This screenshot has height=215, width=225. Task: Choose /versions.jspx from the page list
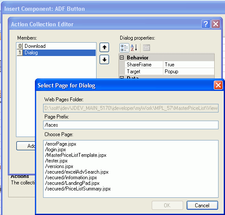point(59,166)
